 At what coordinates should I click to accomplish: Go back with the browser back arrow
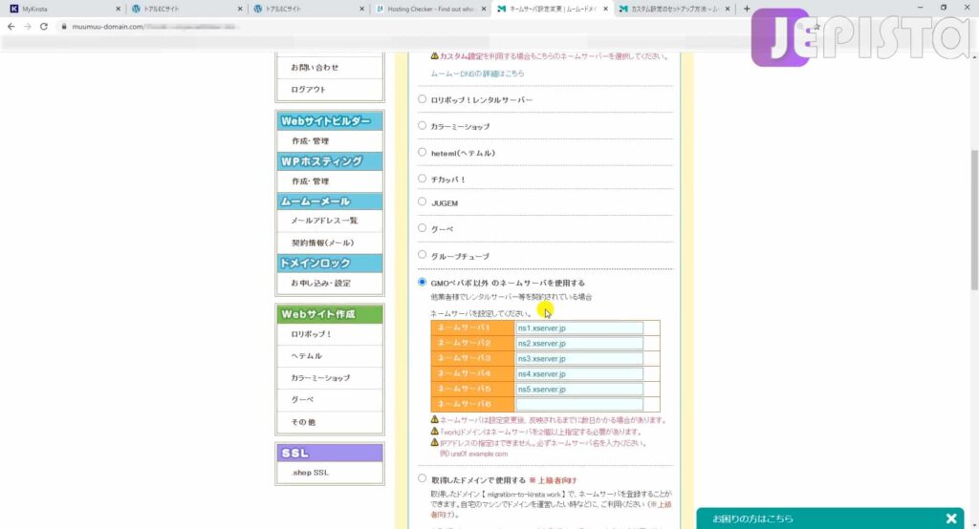click(11, 26)
